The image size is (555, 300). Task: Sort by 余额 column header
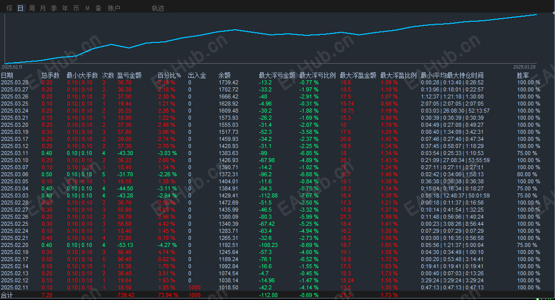(x=224, y=75)
